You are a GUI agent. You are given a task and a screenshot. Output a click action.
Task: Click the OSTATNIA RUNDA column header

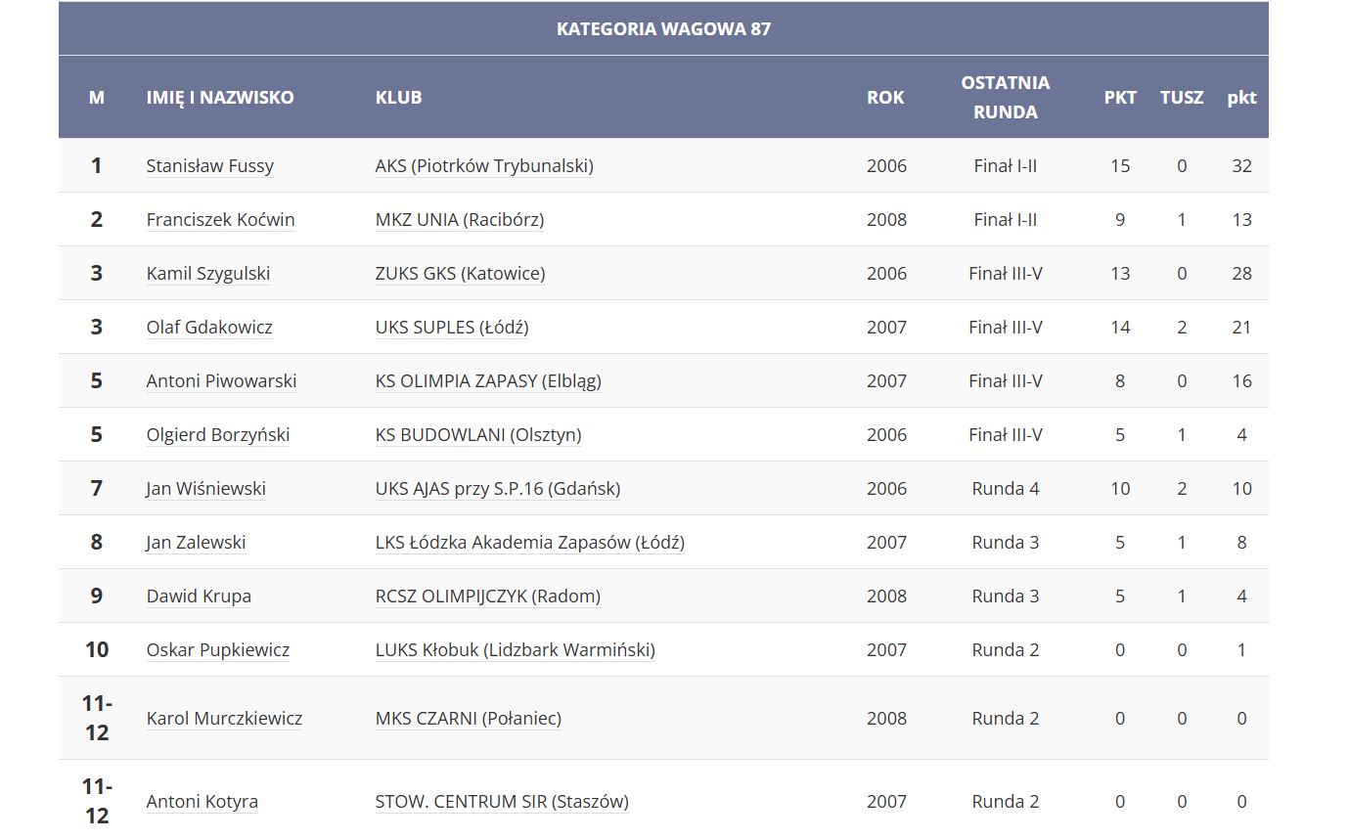(1005, 97)
